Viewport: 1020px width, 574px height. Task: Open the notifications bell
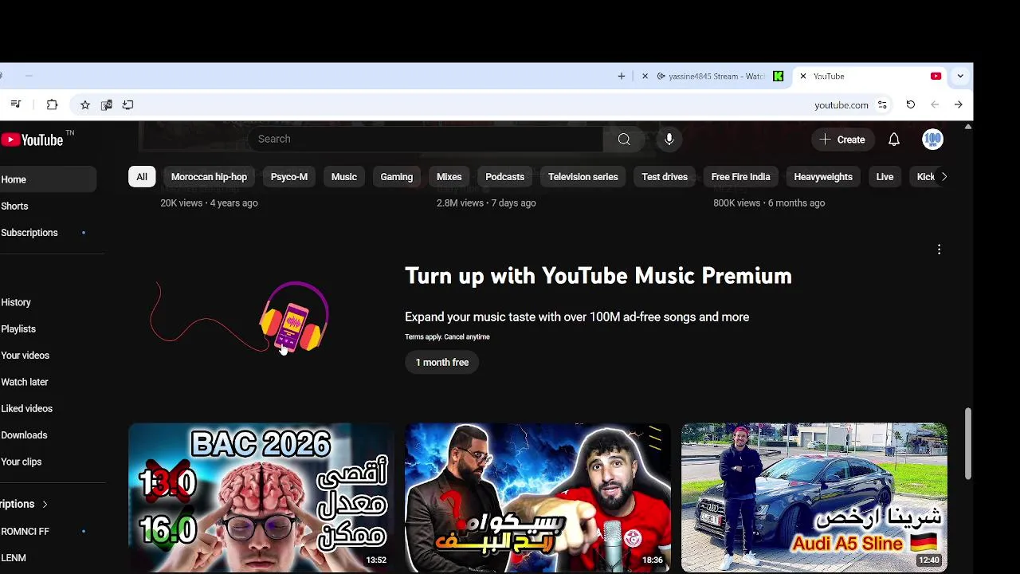[x=894, y=140]
